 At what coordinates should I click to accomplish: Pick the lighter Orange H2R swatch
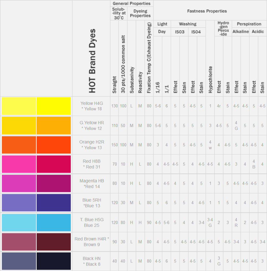coord(19,145)
